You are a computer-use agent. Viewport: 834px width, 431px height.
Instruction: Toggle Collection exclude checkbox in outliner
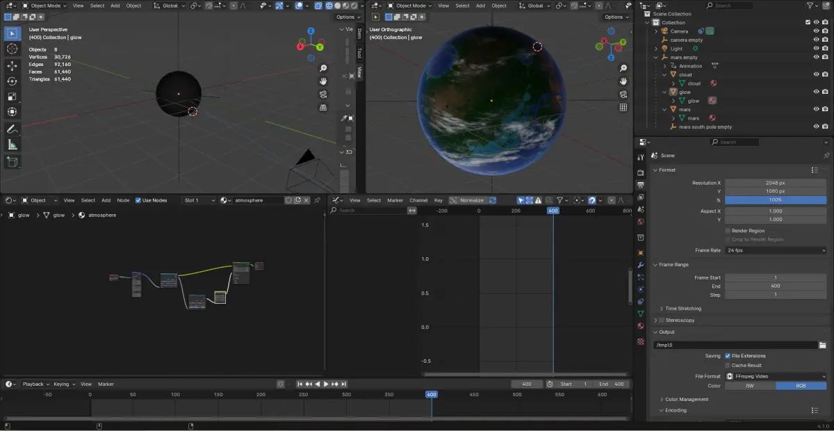(x=808, y=22)
